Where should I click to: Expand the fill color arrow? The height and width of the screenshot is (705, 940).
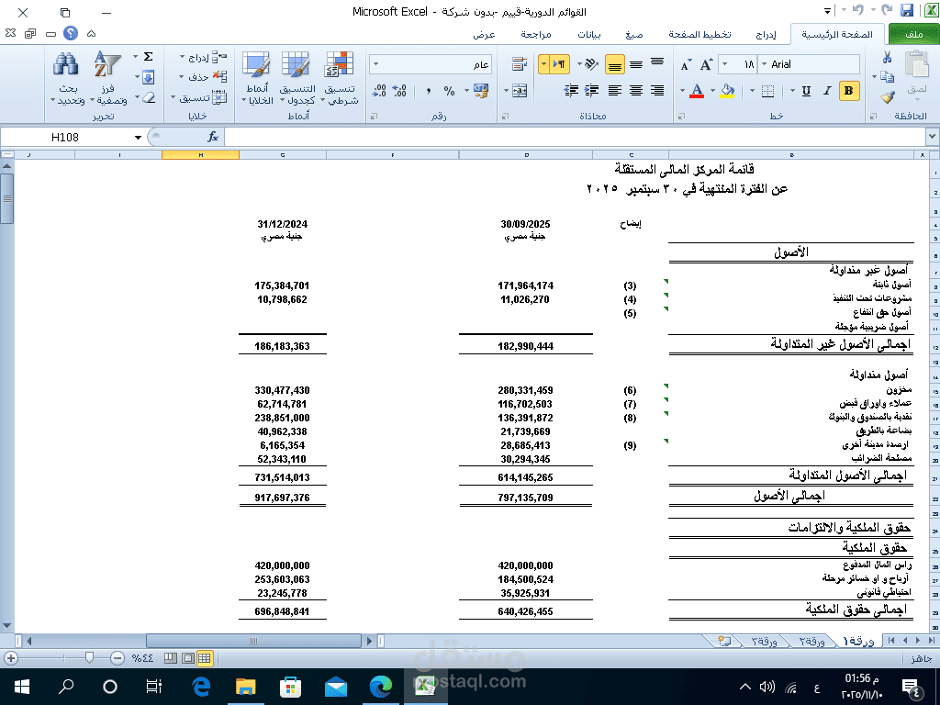tap(712, 91)
